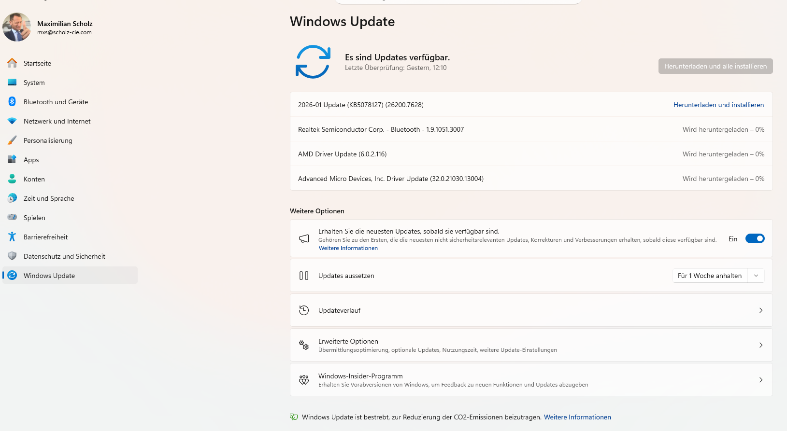
Task: Click the Bluetooth icon in sidebar
Action: 12,101
